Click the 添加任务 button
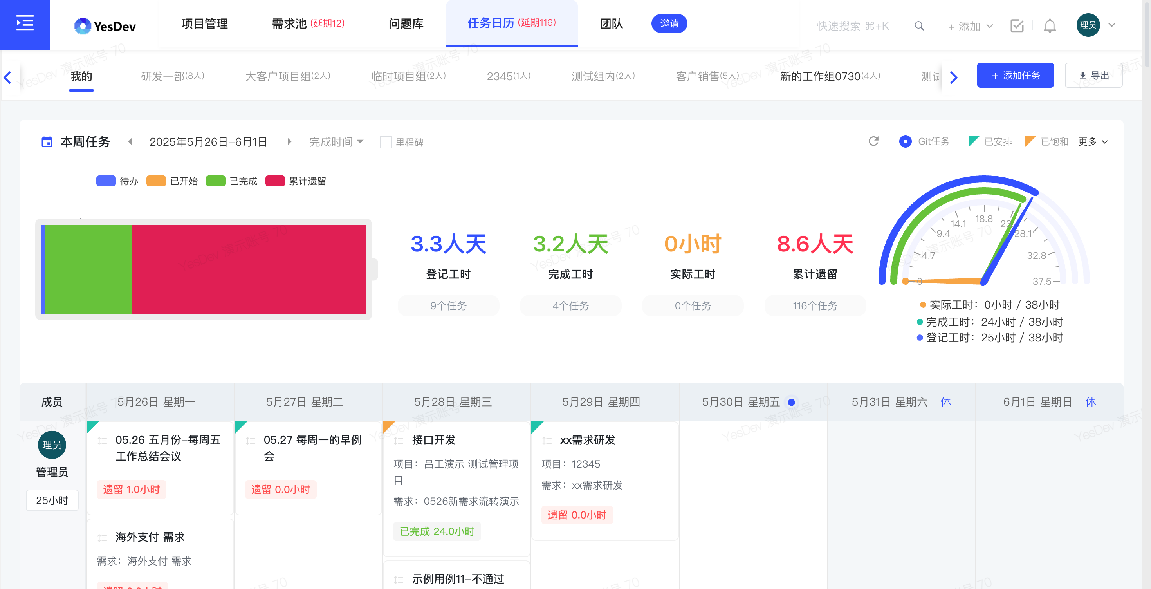 click(1015, 75)
